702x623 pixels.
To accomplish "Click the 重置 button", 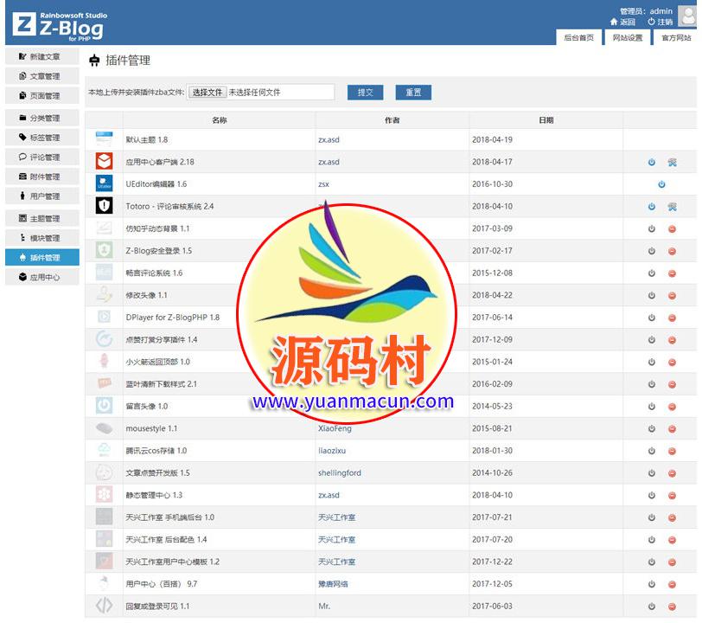I will click(x=413, y=93).
